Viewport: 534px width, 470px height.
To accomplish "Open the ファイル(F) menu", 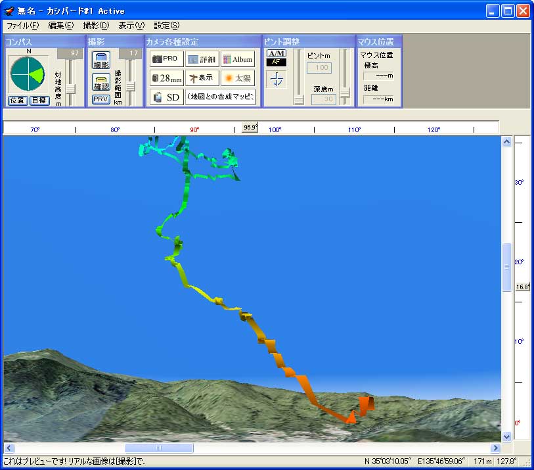I will [x=22, y=26].
